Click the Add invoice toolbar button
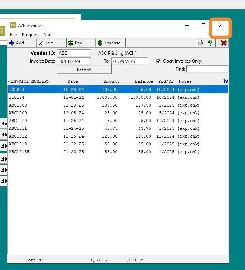Image resolution: width=245 pixels, height=270 pixels. pos(22,43)
